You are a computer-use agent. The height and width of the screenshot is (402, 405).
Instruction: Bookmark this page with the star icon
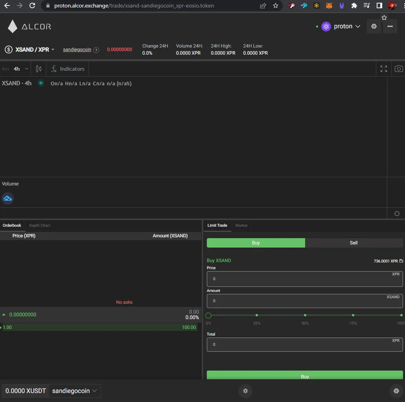coord(276,6)
